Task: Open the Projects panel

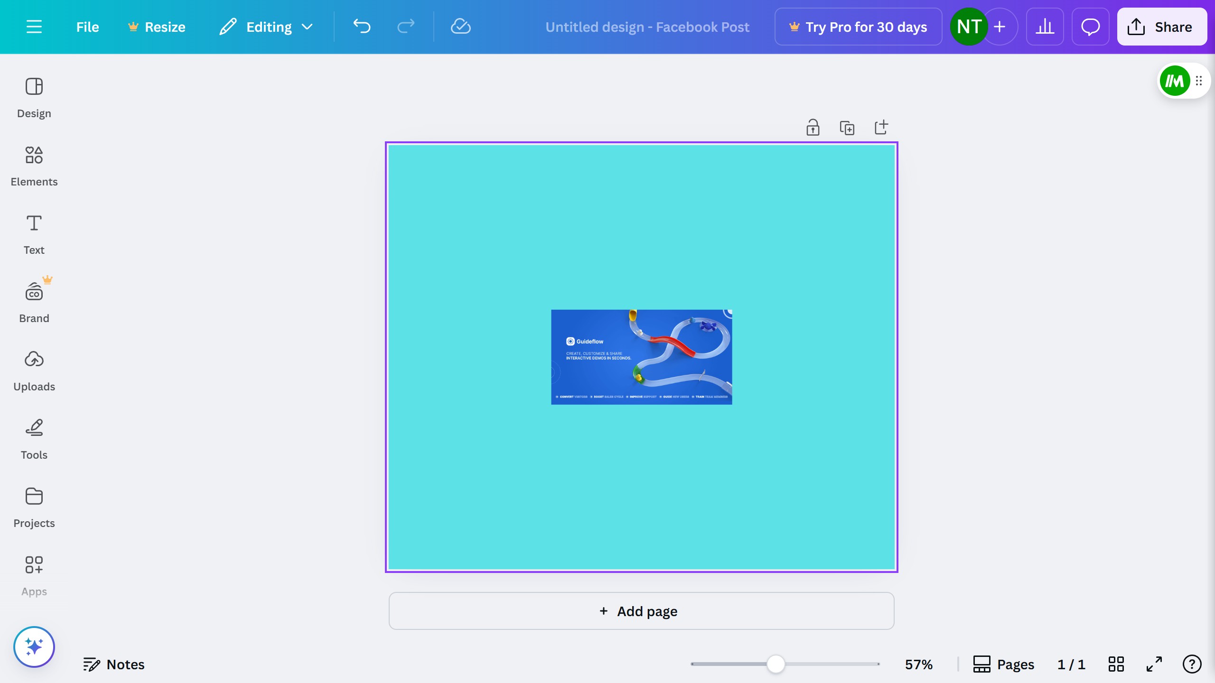Action: pyautogui.click(x=34, y=507)
